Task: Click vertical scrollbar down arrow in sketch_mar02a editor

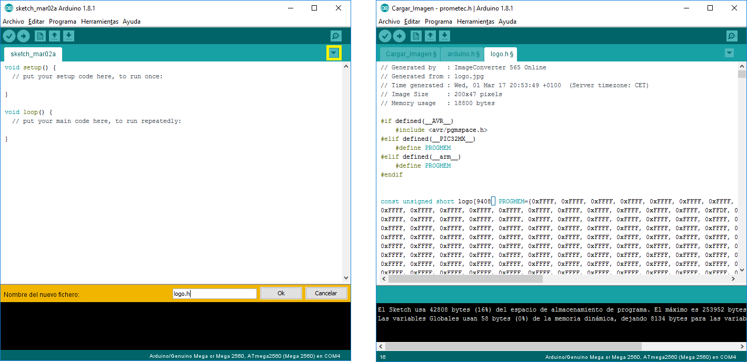Action: 346,278
